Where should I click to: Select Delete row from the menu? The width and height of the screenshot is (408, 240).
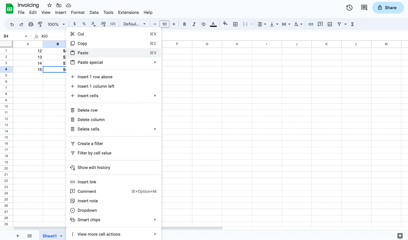click(x=87, y=110)
